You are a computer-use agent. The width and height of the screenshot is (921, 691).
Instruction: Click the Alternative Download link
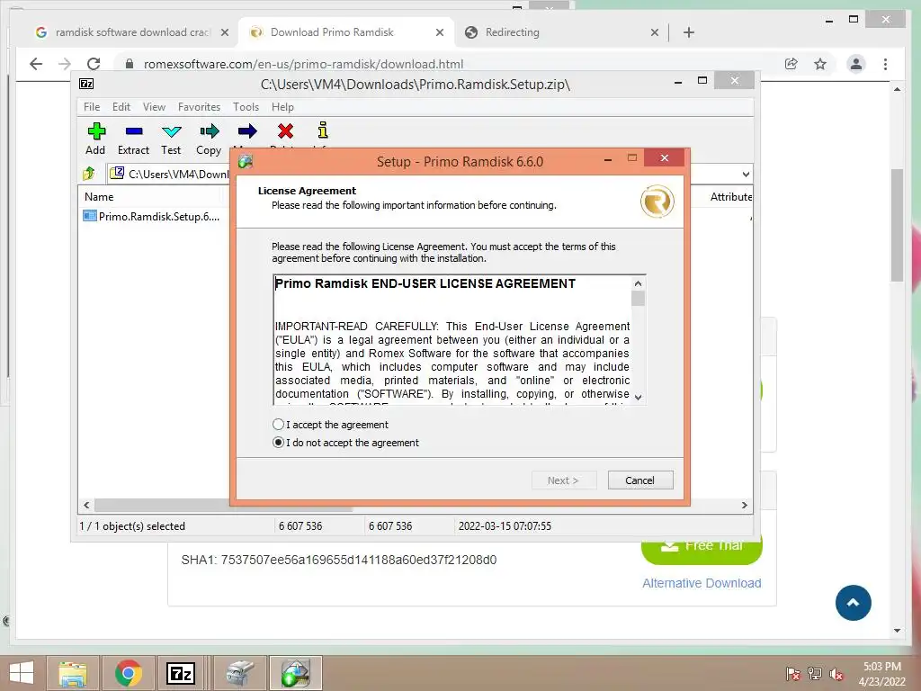[x=702, y=583]
